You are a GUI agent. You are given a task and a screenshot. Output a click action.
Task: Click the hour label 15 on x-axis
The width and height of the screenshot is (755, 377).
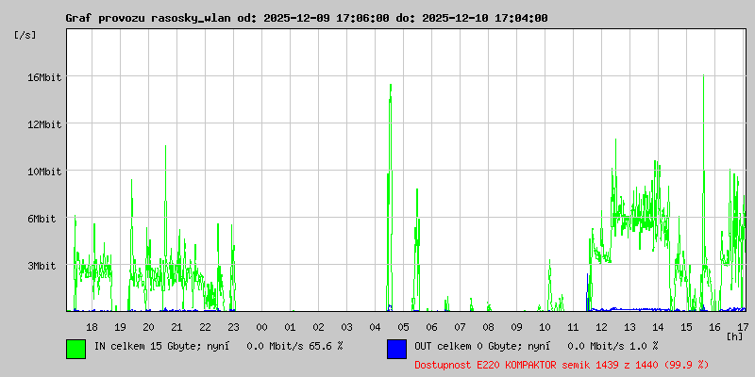click(x=687, y=327)
